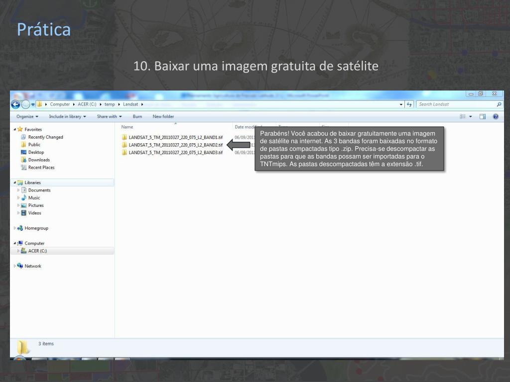Viewport: 510px width, 382px height.
Task: Collapse the Favorites group
Action: tap(15, 129)
